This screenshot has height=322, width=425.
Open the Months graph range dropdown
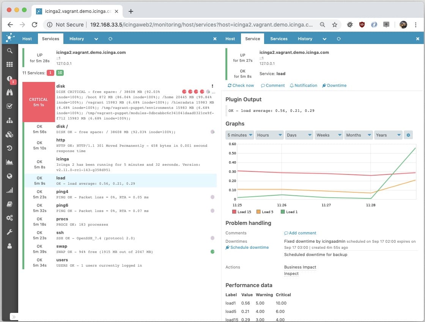358,135
